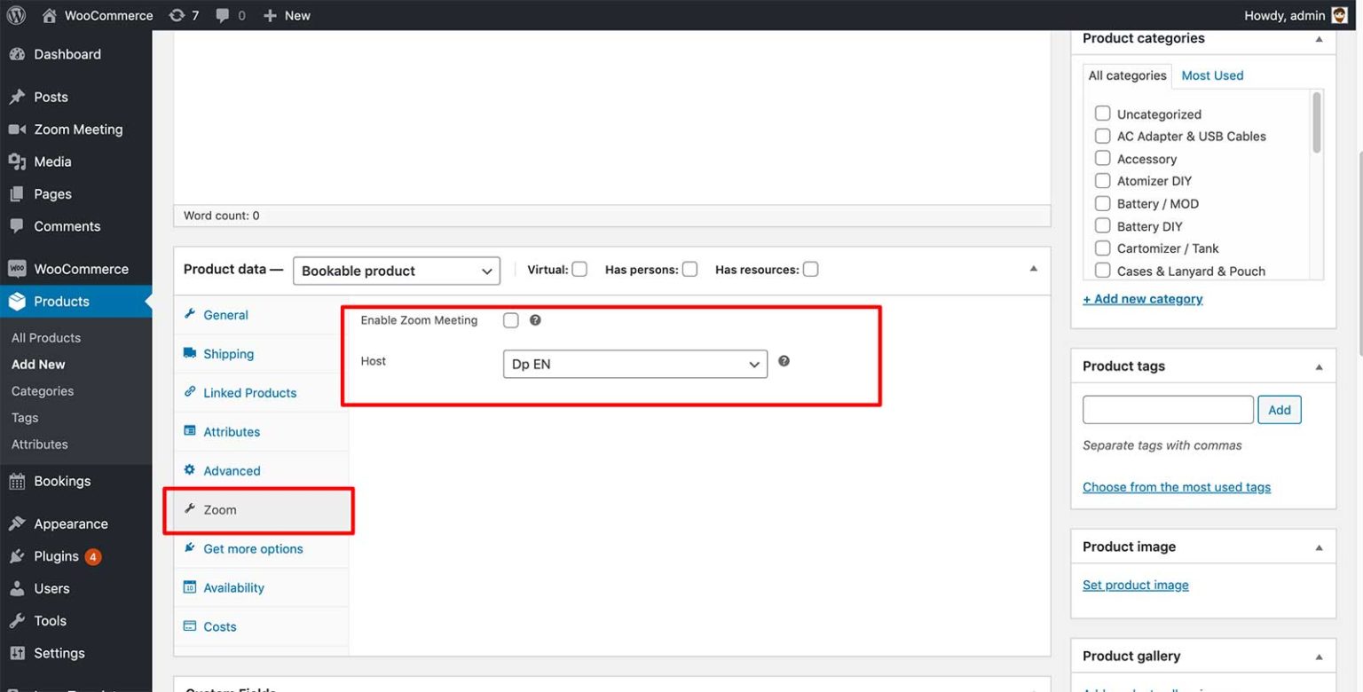1363x692 pixels.
Task: Open comments via the speech bubble icon
Action: pyautogui.click(x=222, y=15)
